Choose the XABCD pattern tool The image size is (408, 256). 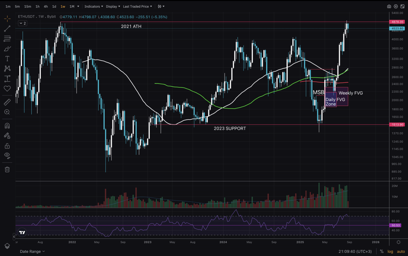7,68
